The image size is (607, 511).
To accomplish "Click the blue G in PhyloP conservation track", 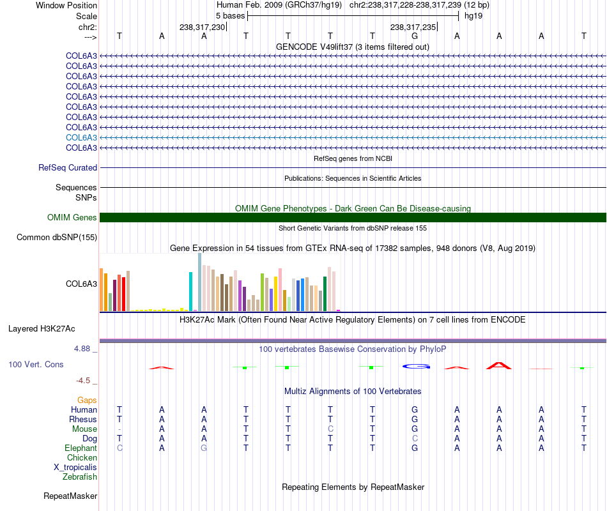I will (416, 366).
